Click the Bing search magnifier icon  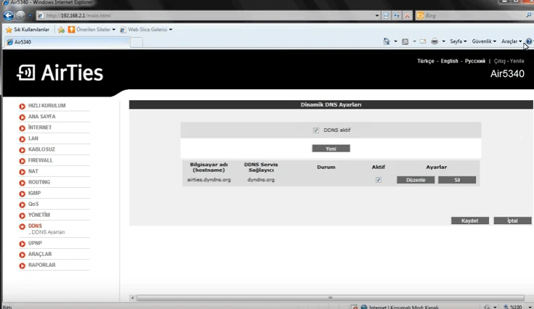528,15
